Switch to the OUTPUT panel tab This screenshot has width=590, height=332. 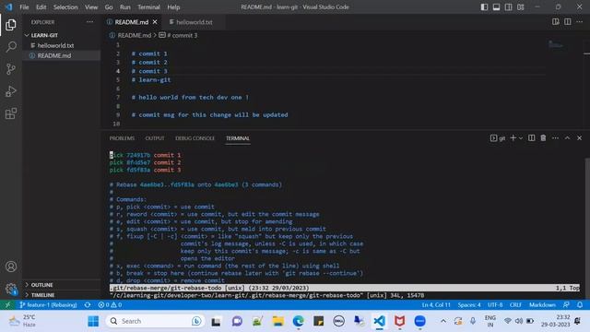155,138
